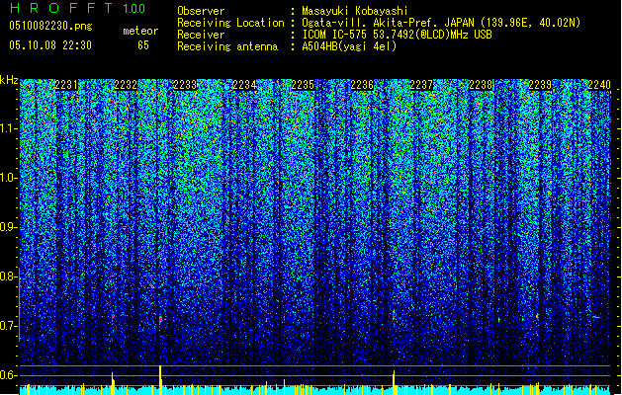The image size is (622, 395).
Task: Click the 0.6 kHz axis label
Action: click(x=8, y=375)
